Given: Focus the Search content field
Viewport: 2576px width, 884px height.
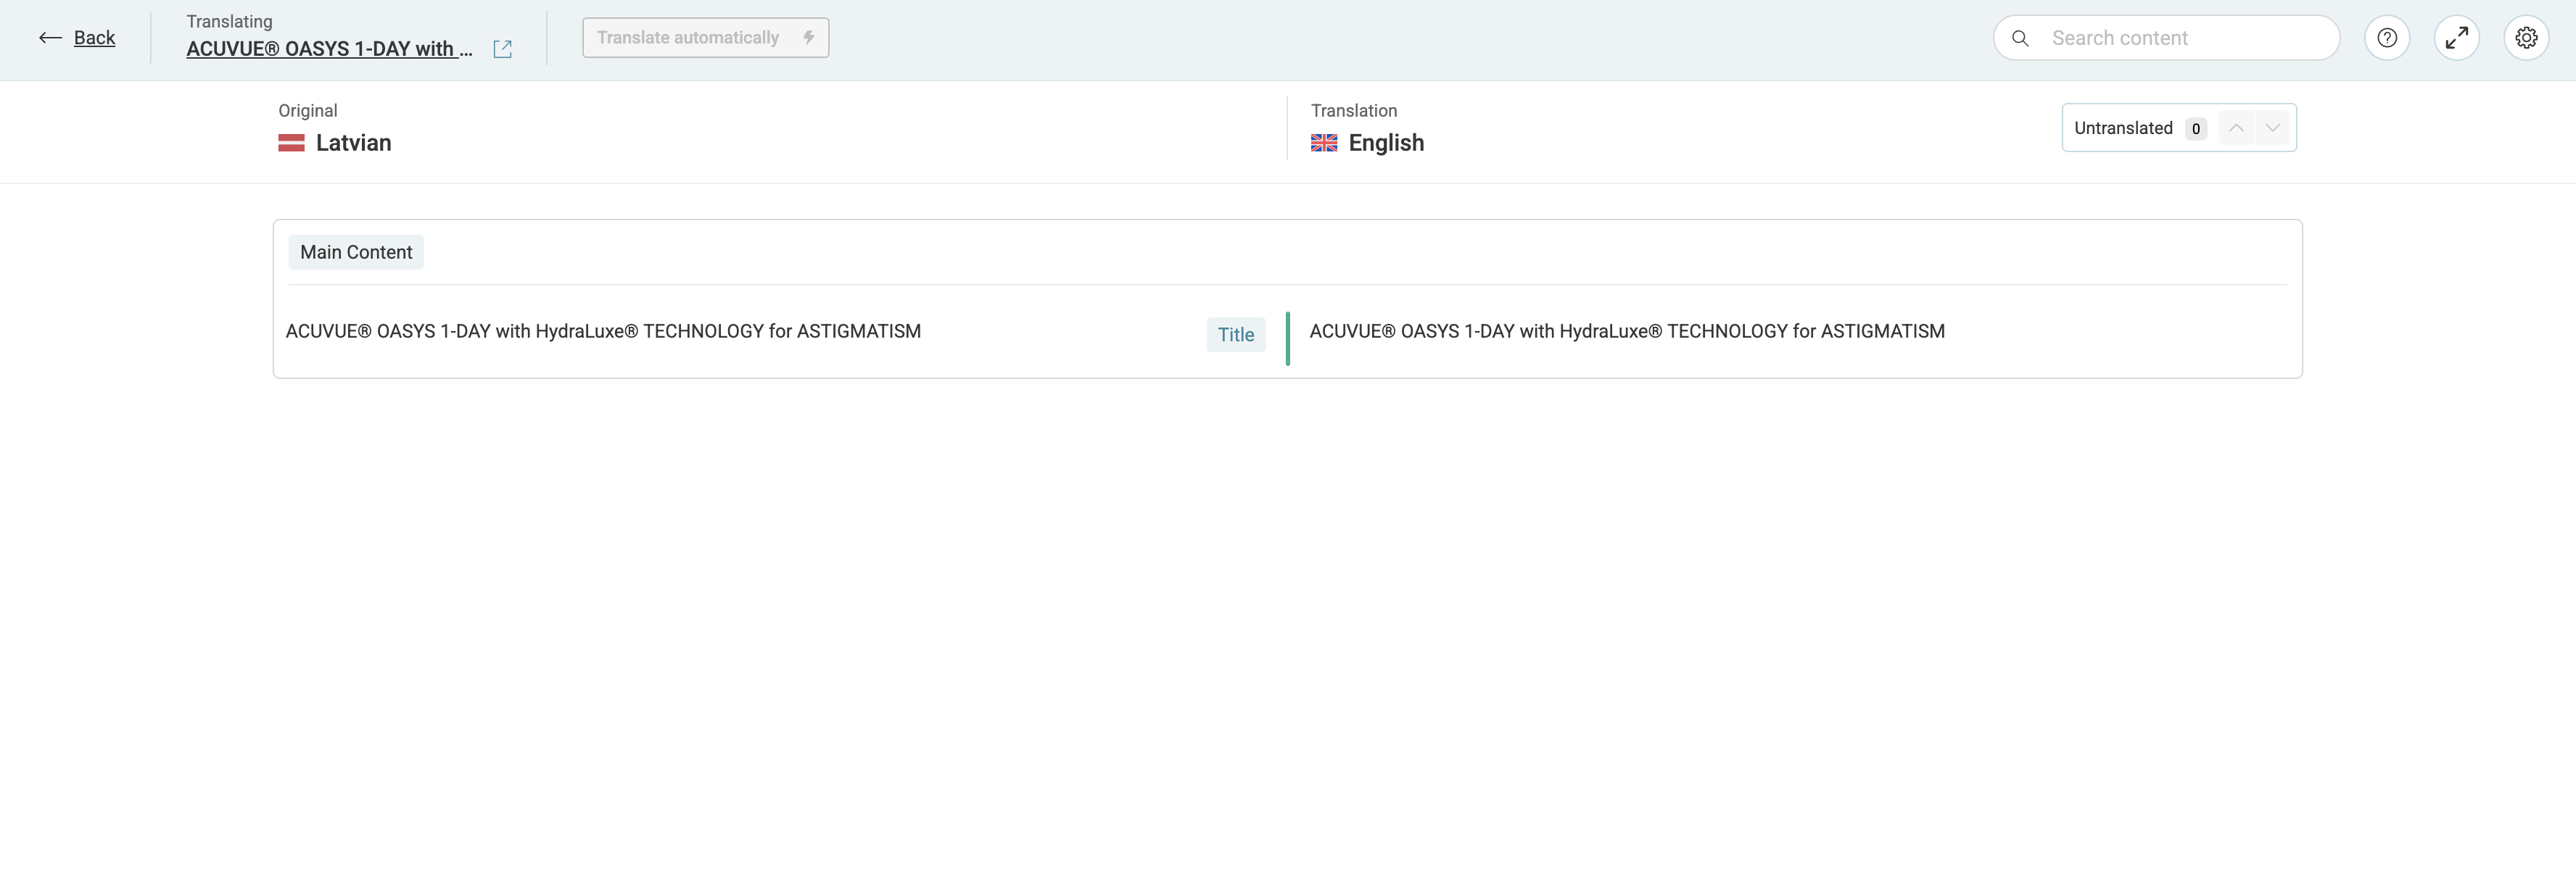Looking at the screenshot, I should pyautogui.click(x=2180, y=38).
